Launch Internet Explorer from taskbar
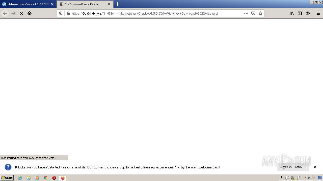The image size is (323, 181). [x=20, y=178]
